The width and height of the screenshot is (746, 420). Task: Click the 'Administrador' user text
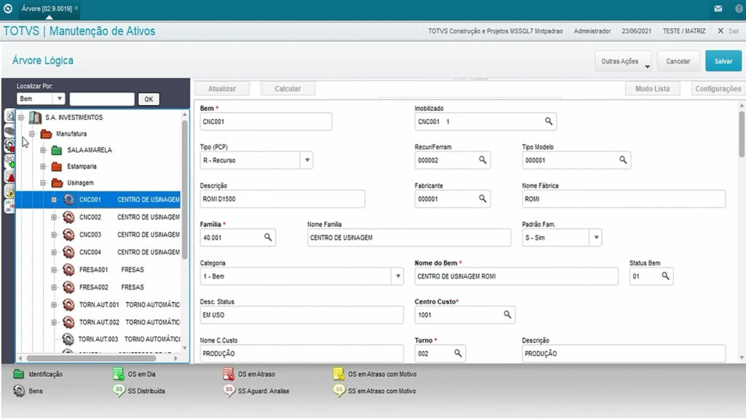[x=592, y=31]
